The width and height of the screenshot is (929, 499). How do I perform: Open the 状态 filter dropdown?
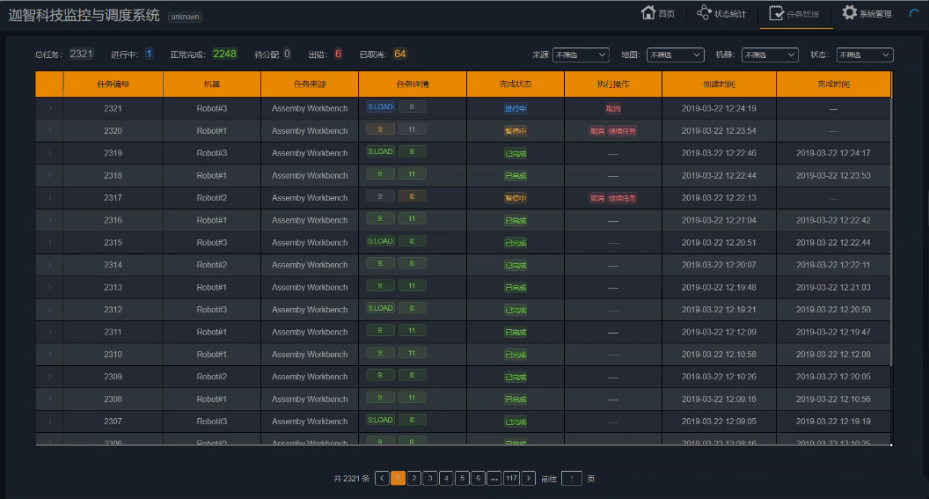864,55
